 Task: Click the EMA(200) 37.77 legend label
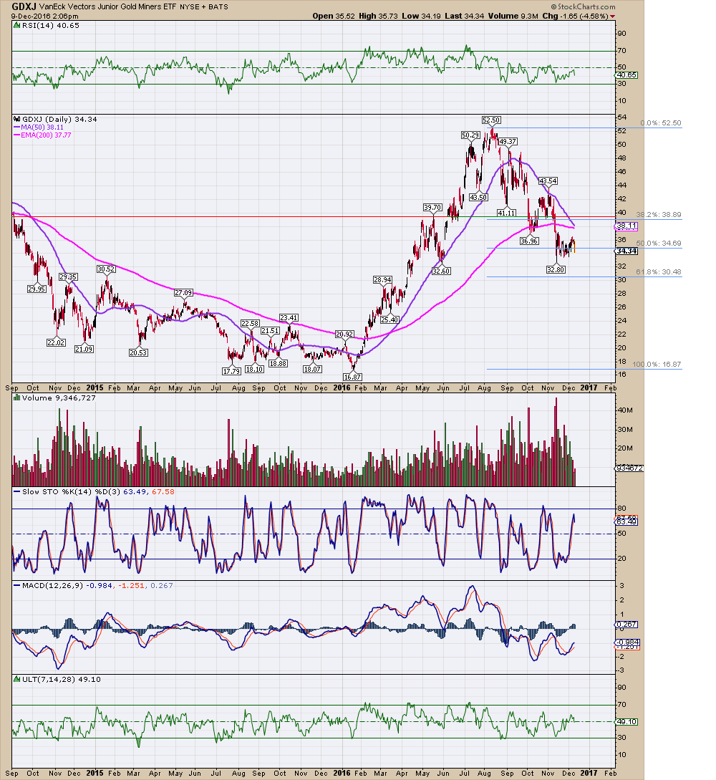[42, 135]
